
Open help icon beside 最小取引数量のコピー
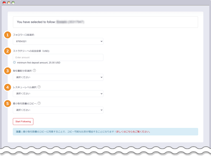(x=39, y=103)
